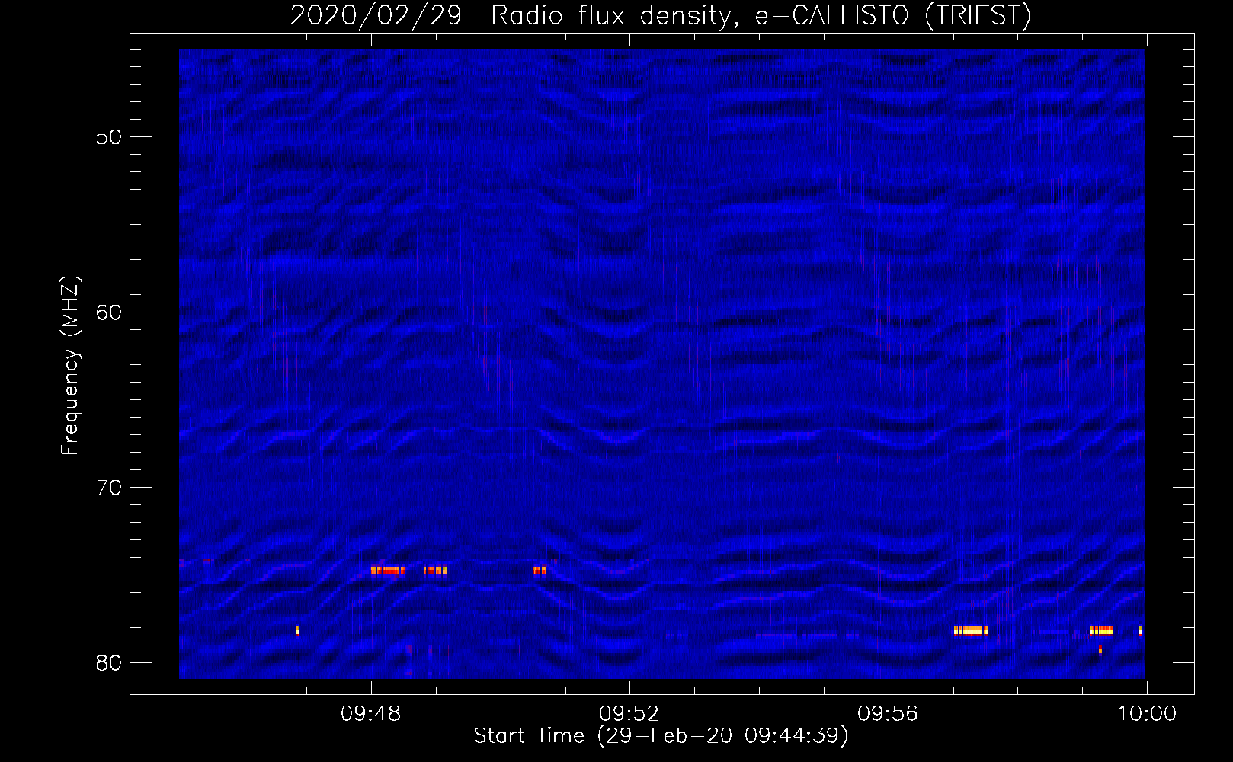Screen dimensions: 1233x762
Task: Click the '60' frequency tick label
Action: tap(109, 312)
